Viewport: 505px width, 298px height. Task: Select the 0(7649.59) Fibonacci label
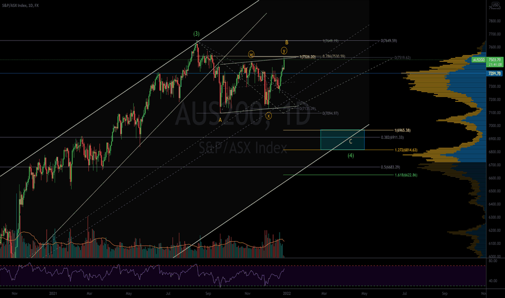click(x=389, y=41)
